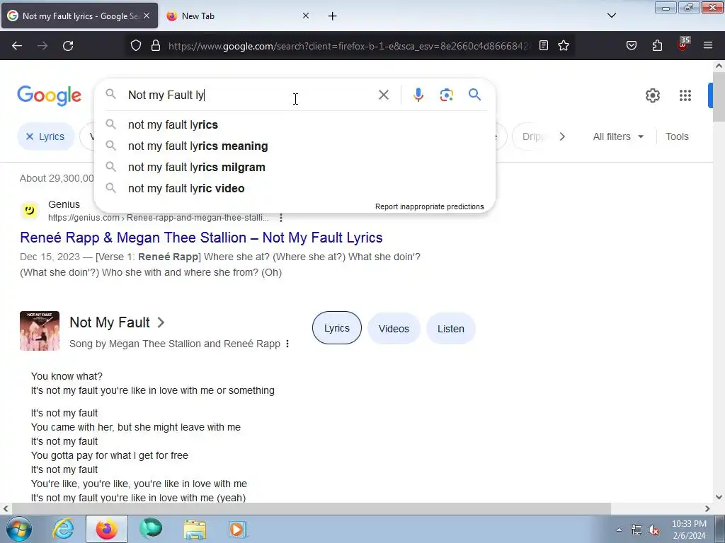The height and width of the screenshot is (543, 725).
Task: Click the URL address bar
Action: point(349,46)
